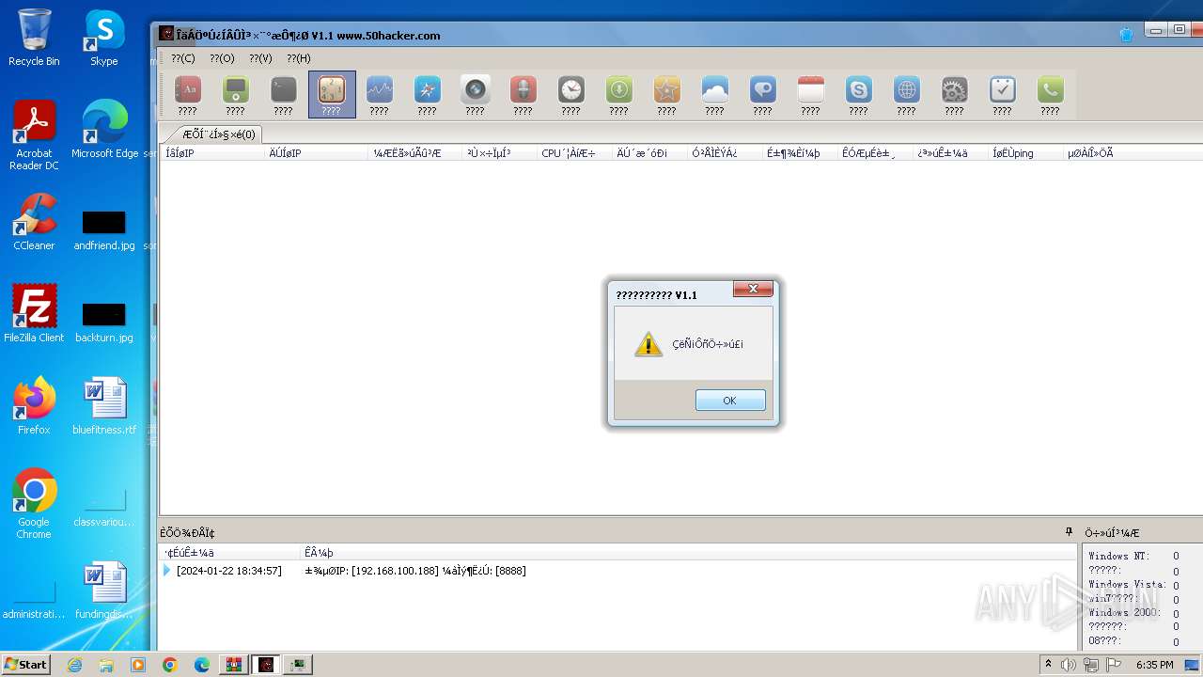Screen dimensions: 1203x677
Task: Click the taskbar clock showing 6:35 PM
Action: [1154, 665]
